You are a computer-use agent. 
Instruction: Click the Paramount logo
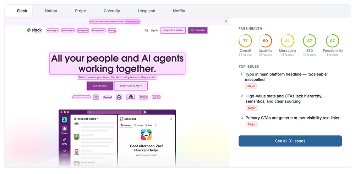130,97
